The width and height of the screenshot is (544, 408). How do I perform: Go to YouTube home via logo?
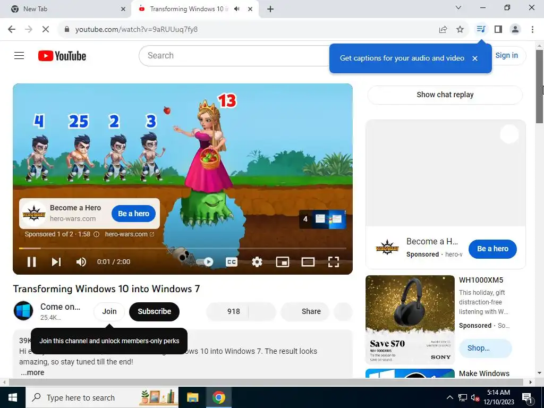pos(62,56)
